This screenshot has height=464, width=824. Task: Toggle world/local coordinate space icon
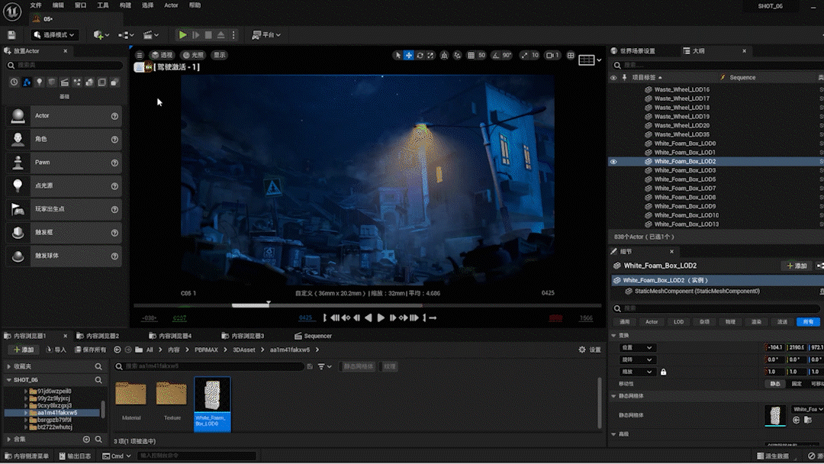tap(445, 55)
